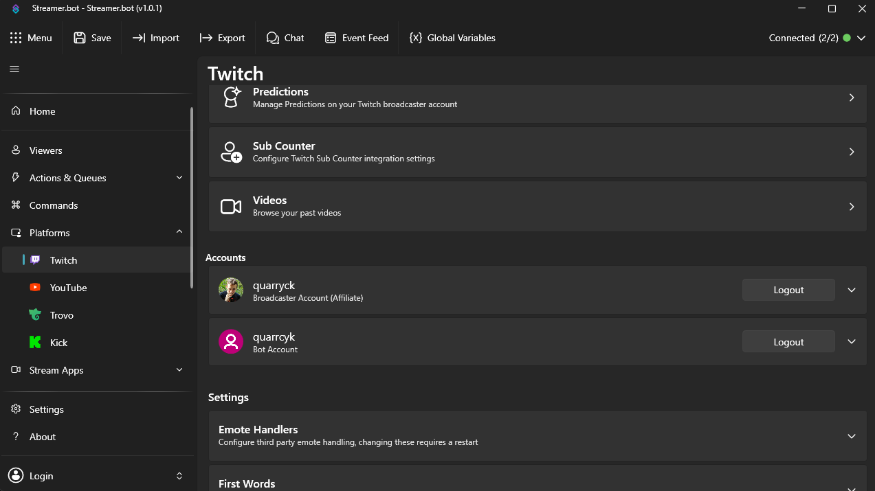Go to Commands in the sidebar
Screen dimensions: 875x491
coord(54,205)
